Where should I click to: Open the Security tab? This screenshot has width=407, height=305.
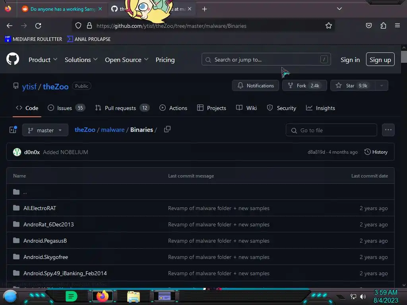tap(281, 108)
